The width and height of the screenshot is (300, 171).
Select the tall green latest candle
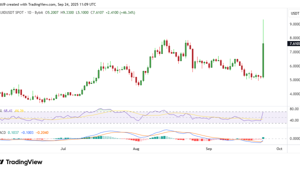pos(263,60)
